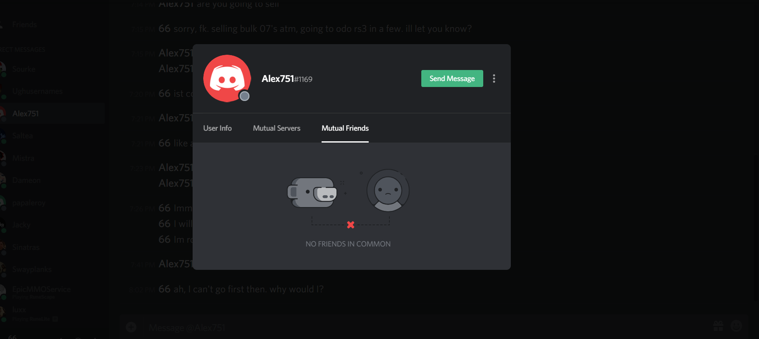Viewport: 759px width, 339px height.
Task: Open Friends in the sidebar
Action: [24, 25]
